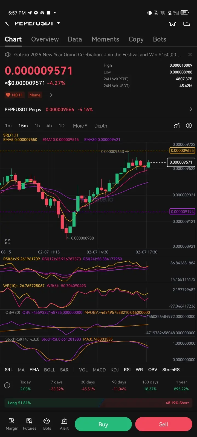Tap the purple 0.000009194 support label

click(x=182, y=212)
